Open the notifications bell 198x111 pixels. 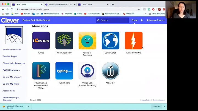coord(142,20)
